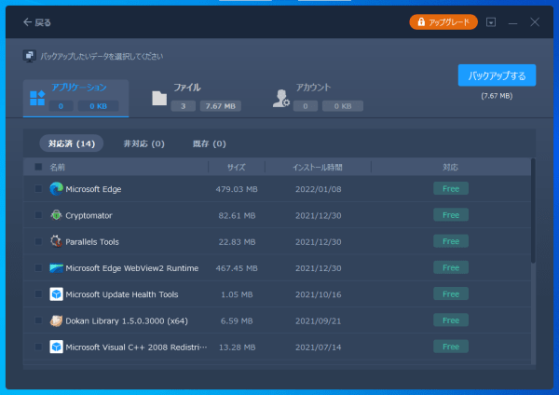Go back with the 戻る arrow

click(x=37, y=22)
